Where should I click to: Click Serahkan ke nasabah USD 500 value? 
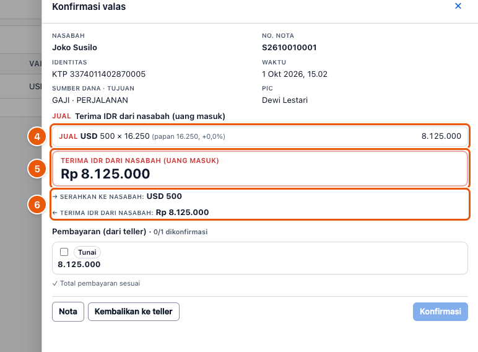164,196
